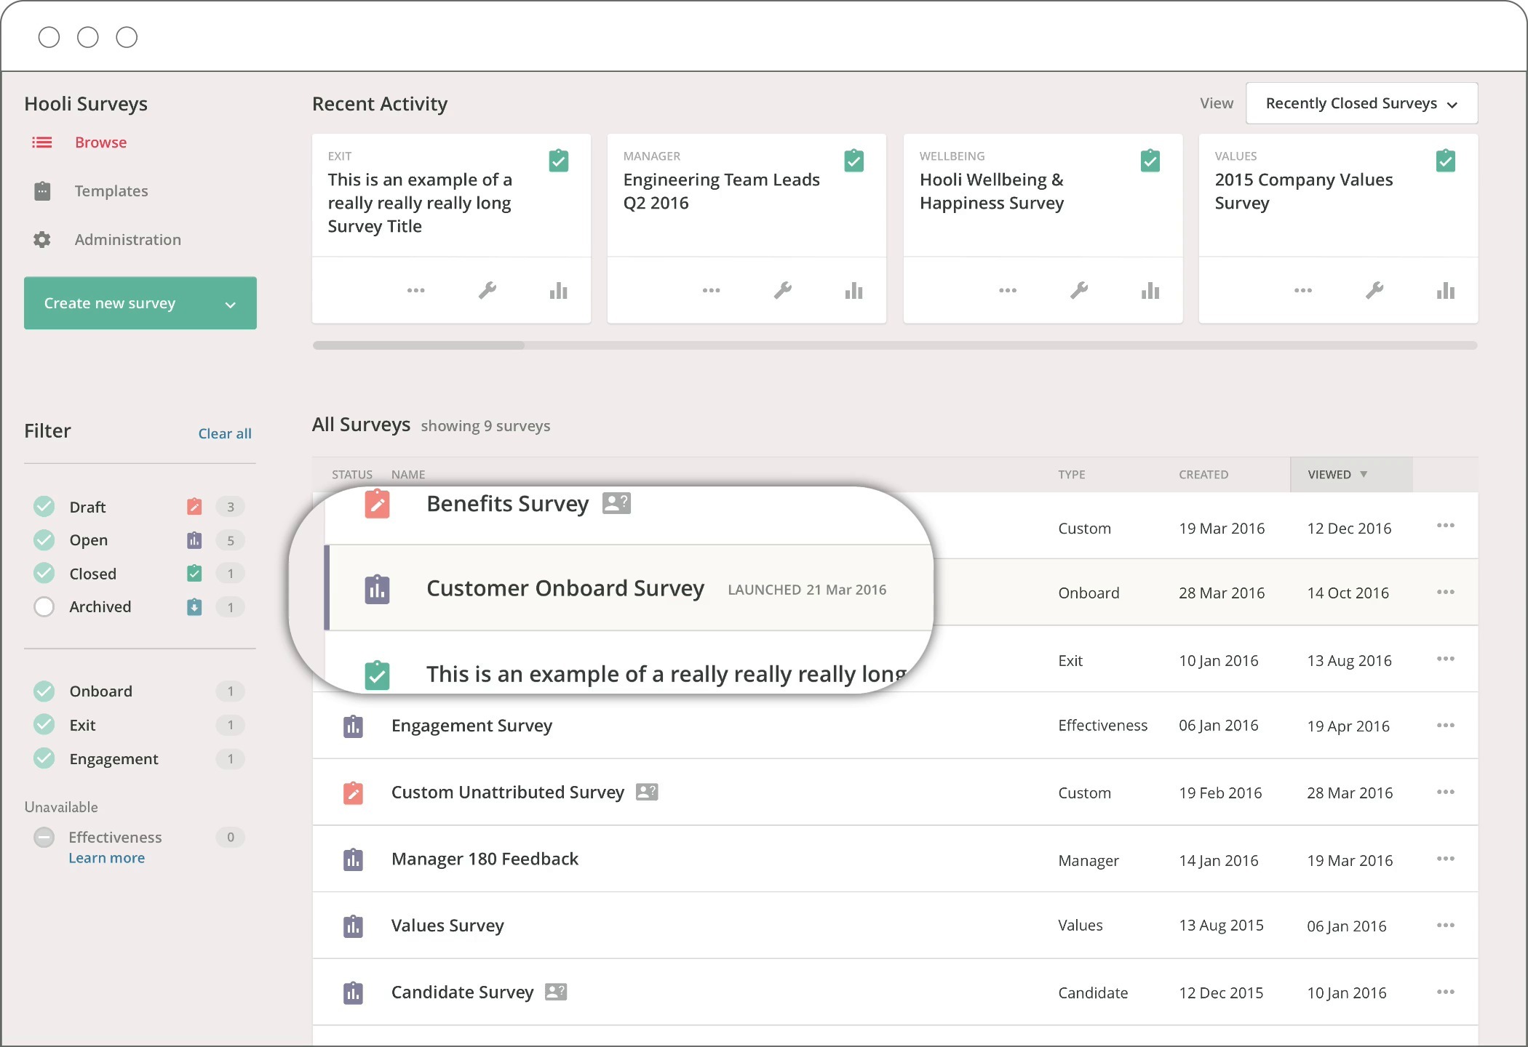Open bar chart results on 2015 Company Values card
Screen dimensions: 1528x1047
tap(1446, 291)
